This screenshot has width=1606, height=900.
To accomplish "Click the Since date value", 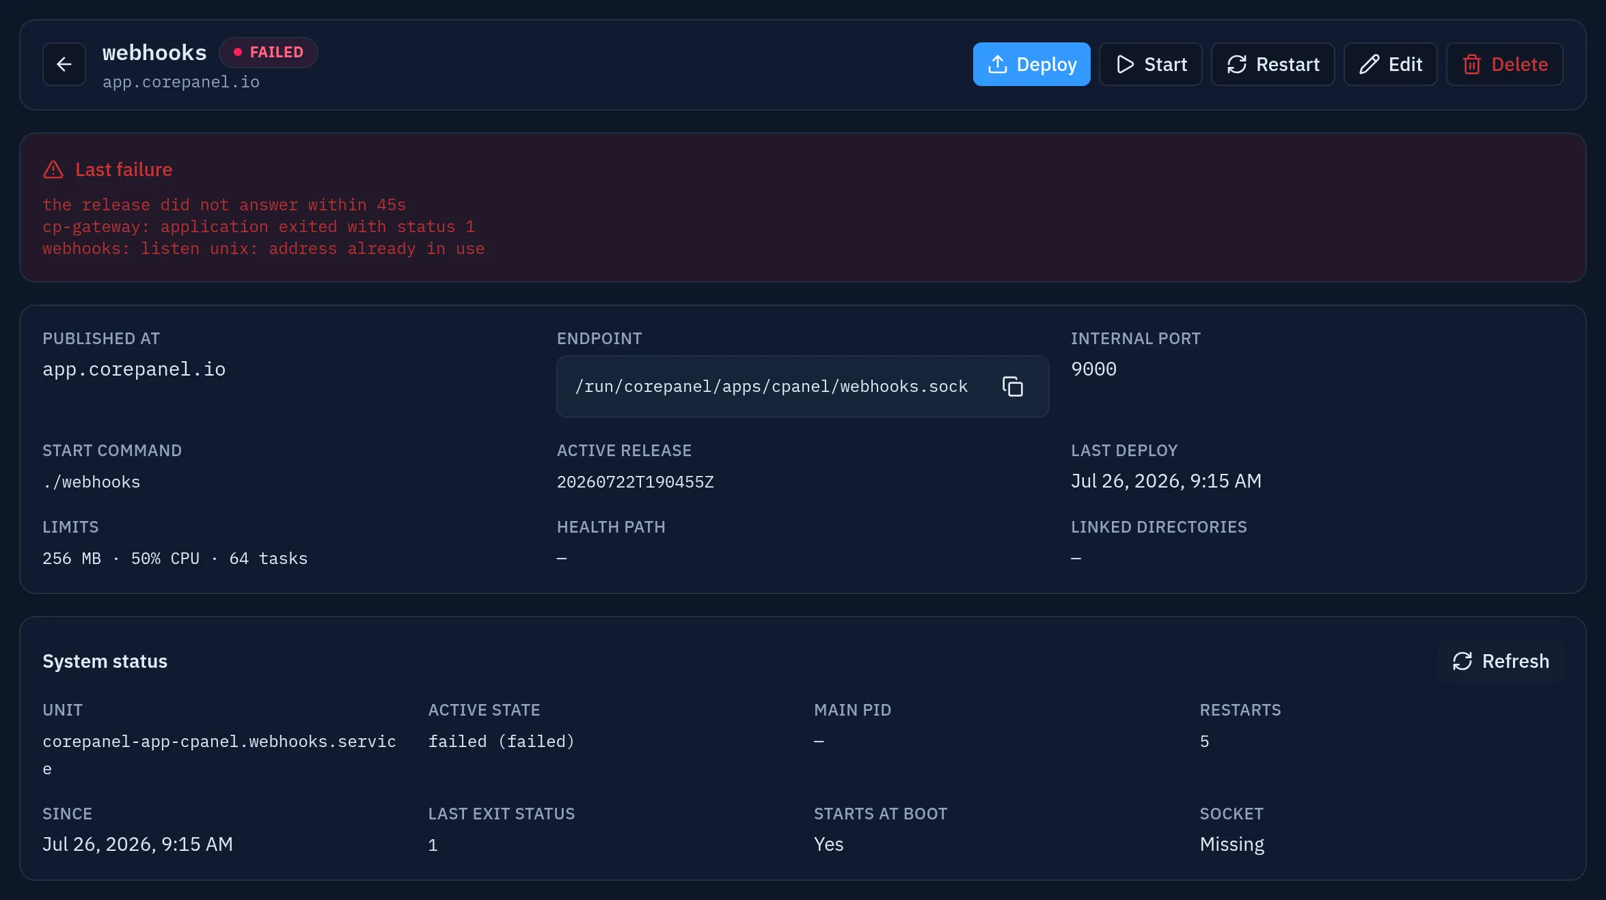I will click(137, 845).
